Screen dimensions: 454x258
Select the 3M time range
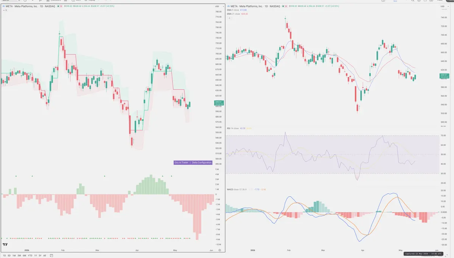pyautogui.click(x=19, y=255)
